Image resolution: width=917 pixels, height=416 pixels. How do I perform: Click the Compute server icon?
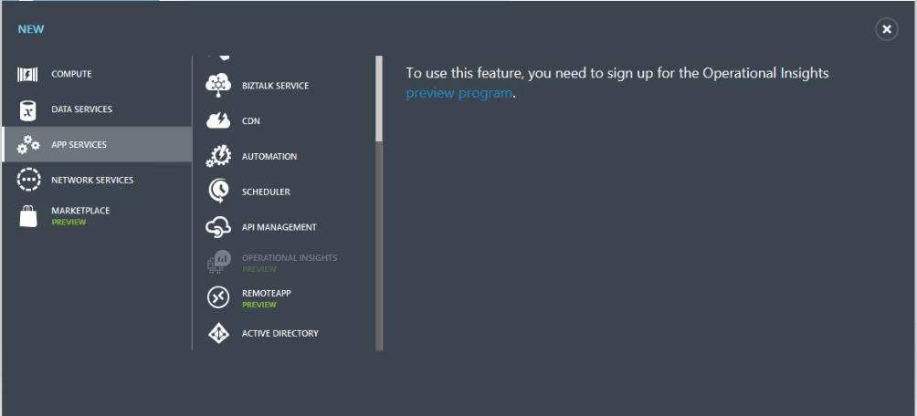(28, 74)
